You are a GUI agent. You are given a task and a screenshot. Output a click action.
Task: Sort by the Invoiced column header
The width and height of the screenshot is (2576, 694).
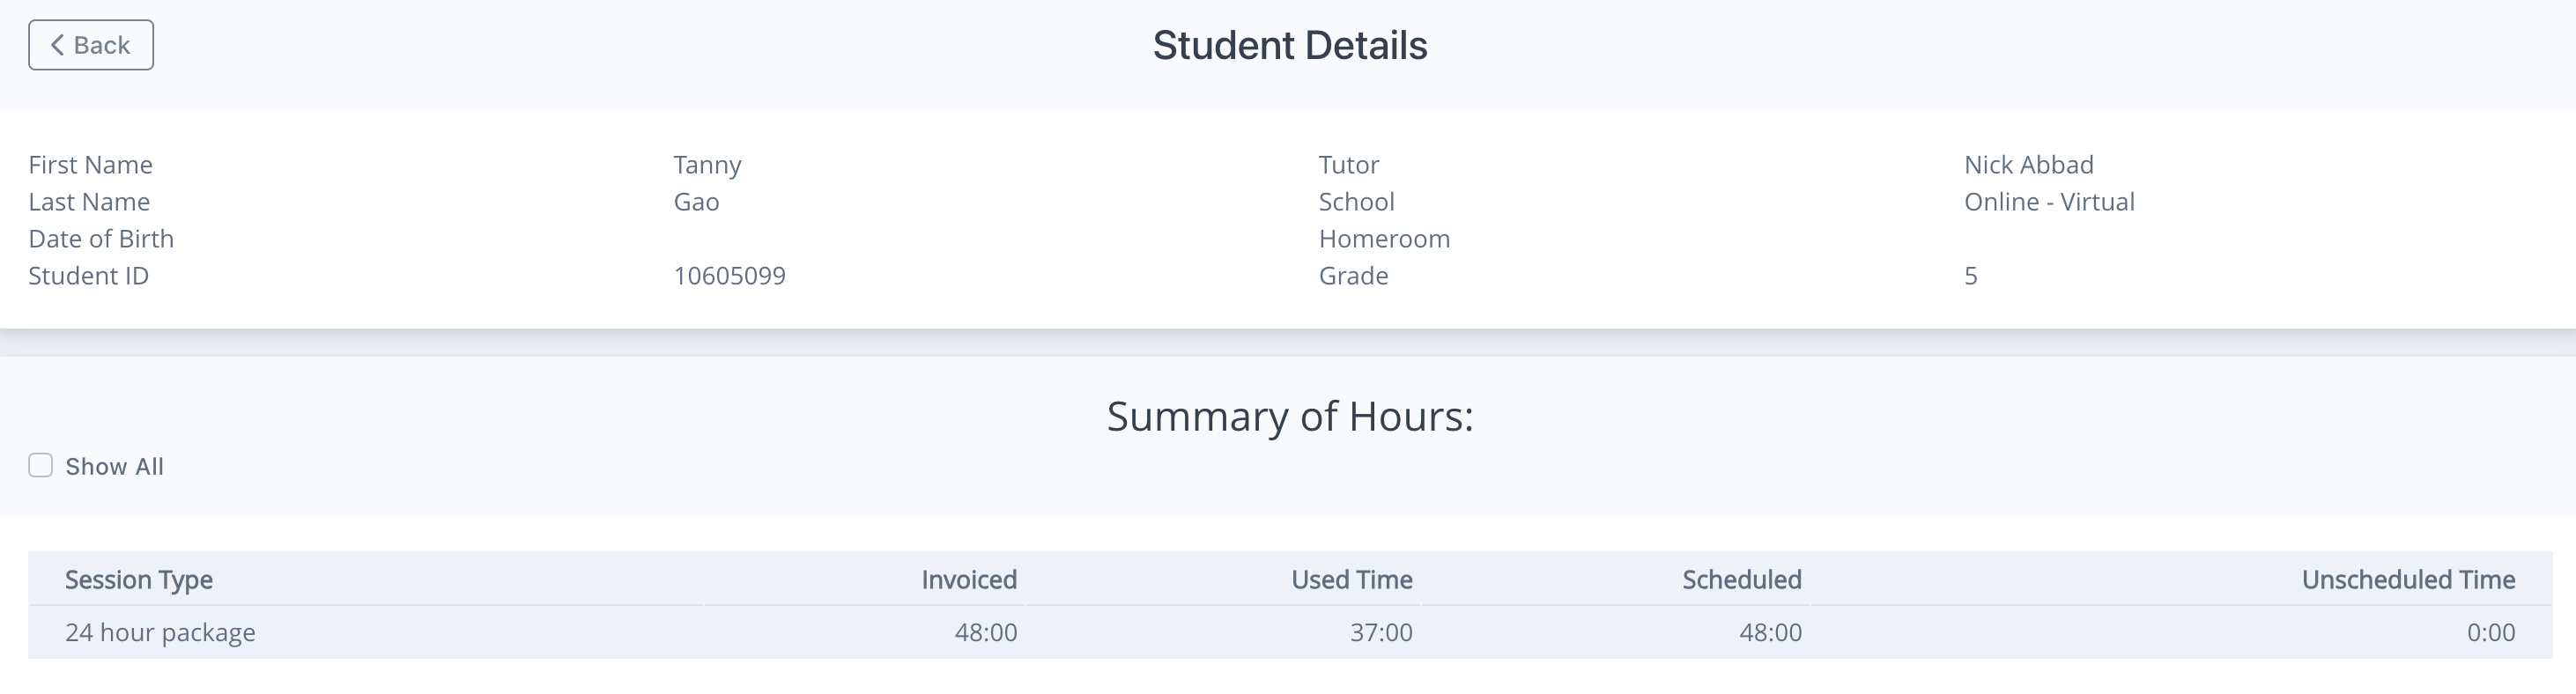tap(966, 579)
